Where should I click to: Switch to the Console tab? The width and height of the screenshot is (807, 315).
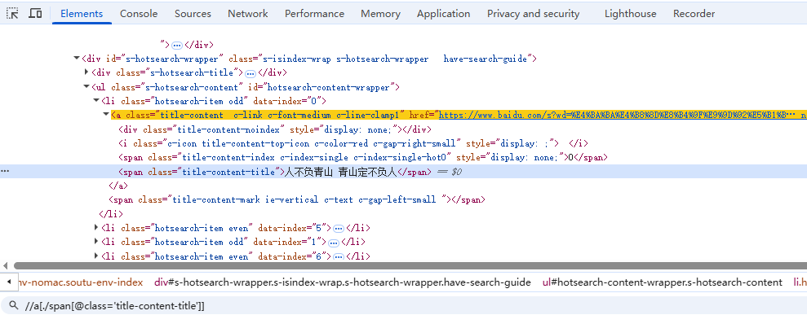(139, 14)
